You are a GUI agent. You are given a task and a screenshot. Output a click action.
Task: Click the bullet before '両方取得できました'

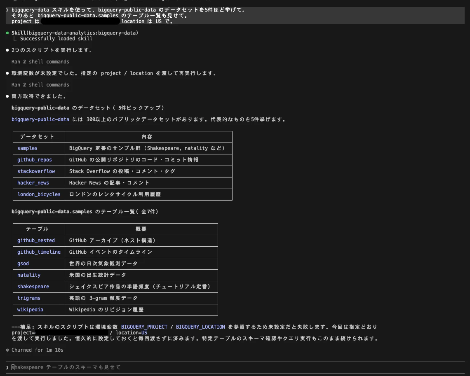(7, 96)
